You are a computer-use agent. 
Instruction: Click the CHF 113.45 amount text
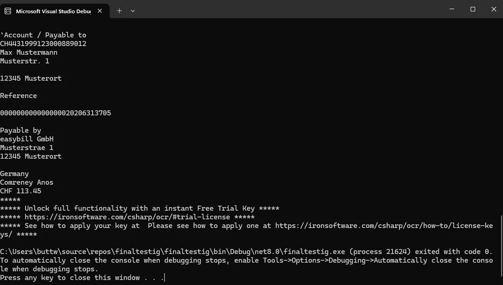pyautogui.click(x=21, y=191)
